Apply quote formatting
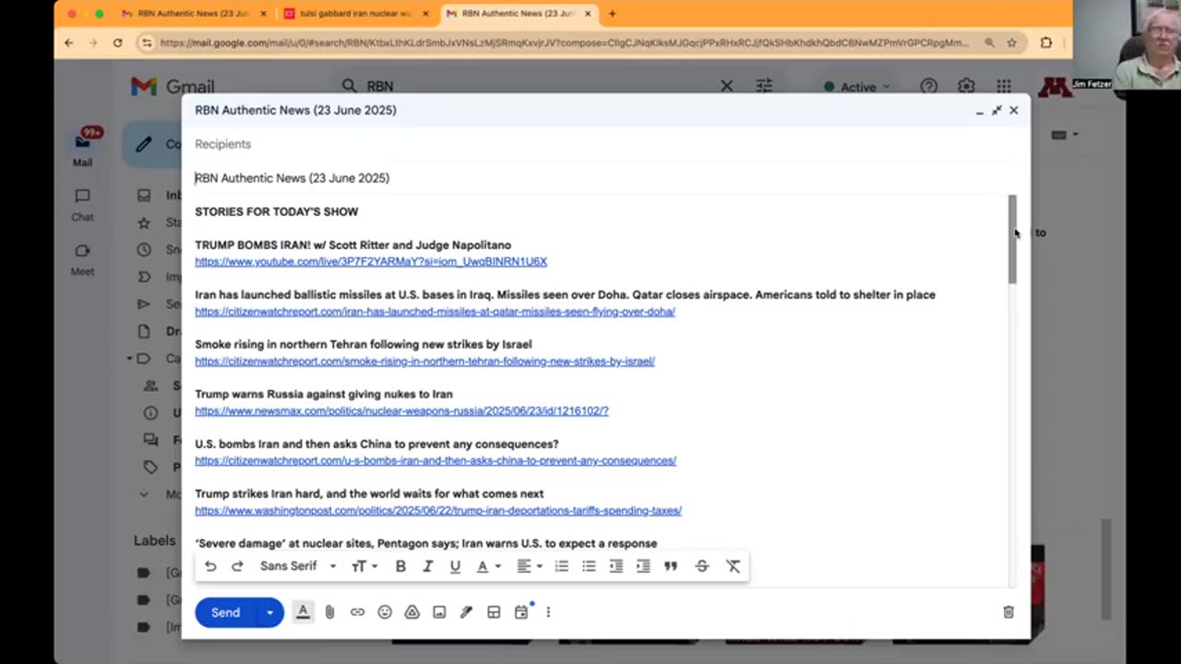1181x664 pixels. [671, 566]
